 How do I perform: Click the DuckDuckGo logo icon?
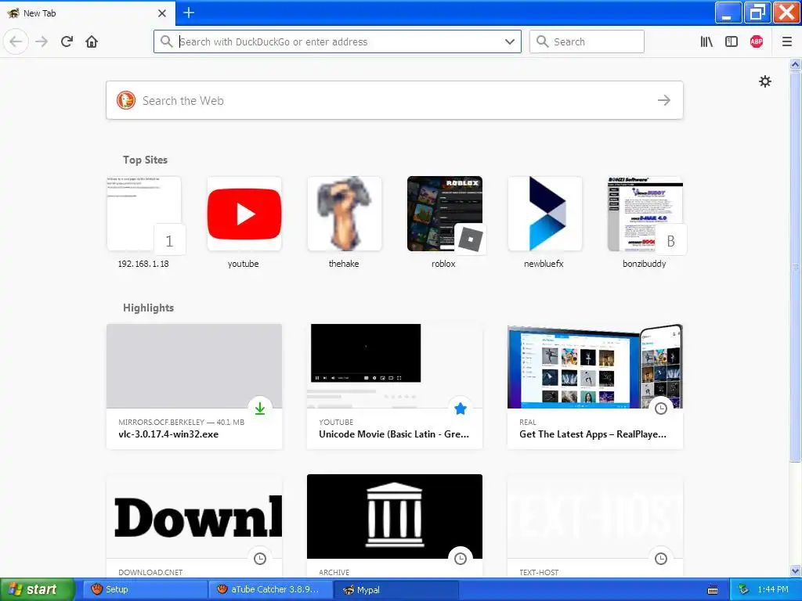point(126,100)
